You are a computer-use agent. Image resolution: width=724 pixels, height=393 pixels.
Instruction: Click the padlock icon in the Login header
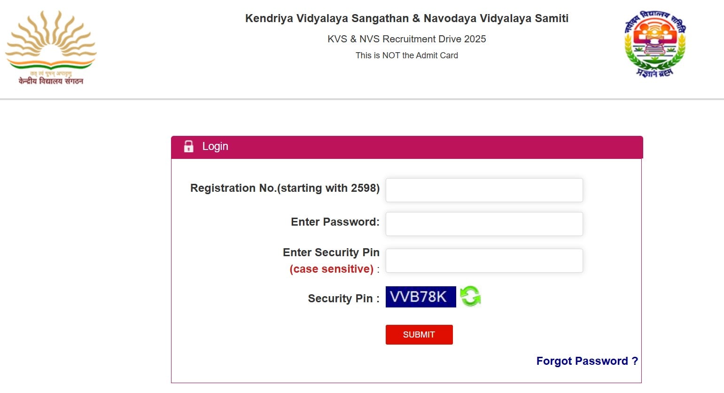189,146
